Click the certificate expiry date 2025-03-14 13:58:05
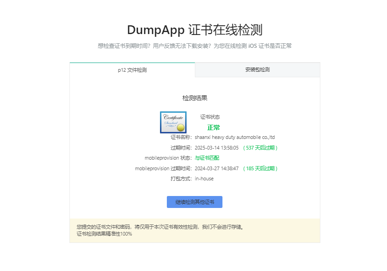Viewport: 387px width, 271px height. (x=216, y=148)
